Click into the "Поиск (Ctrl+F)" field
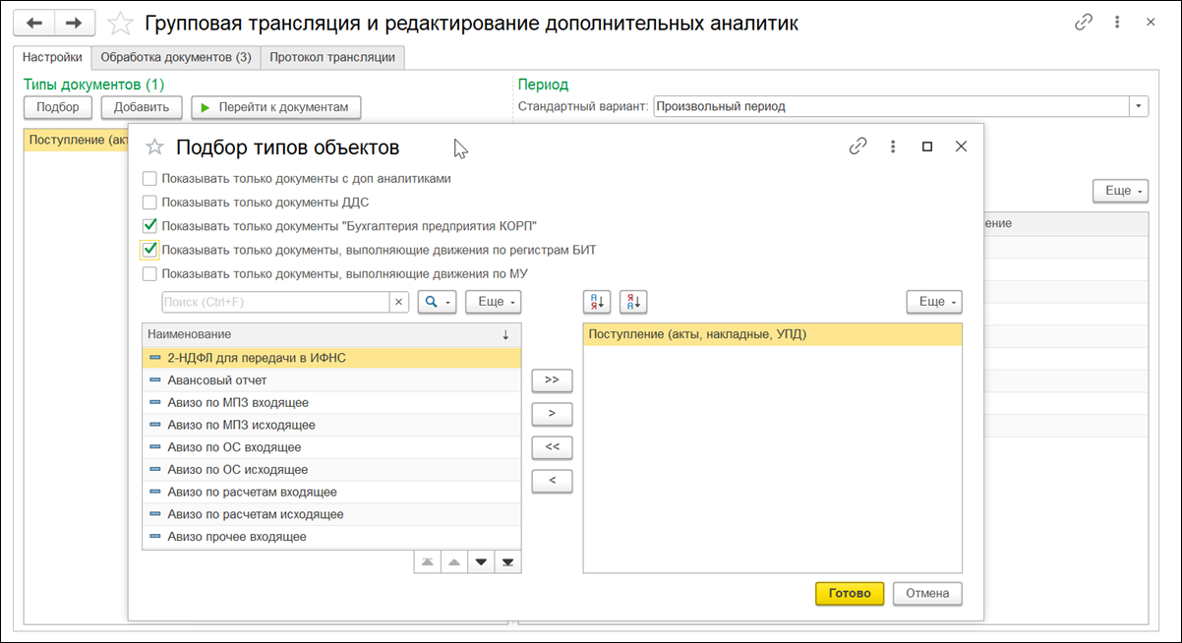This screenshot has height=643, width=1182. (x=275, y=302)
